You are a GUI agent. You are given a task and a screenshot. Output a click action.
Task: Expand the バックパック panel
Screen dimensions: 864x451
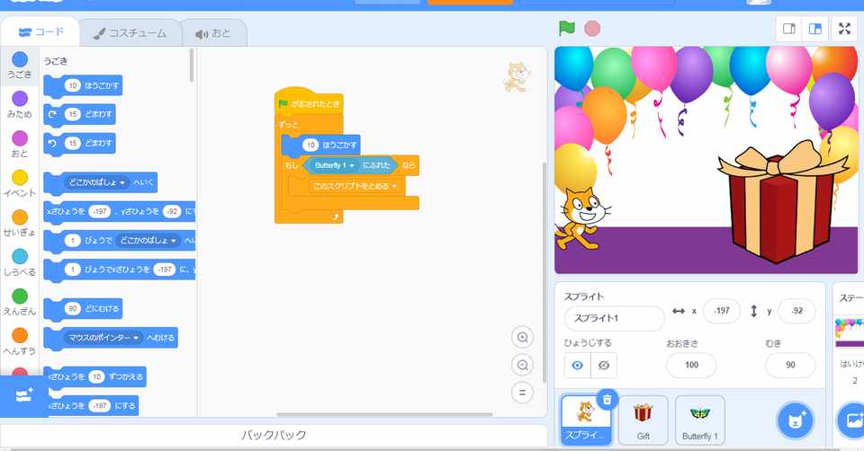(x=274, y=435)
